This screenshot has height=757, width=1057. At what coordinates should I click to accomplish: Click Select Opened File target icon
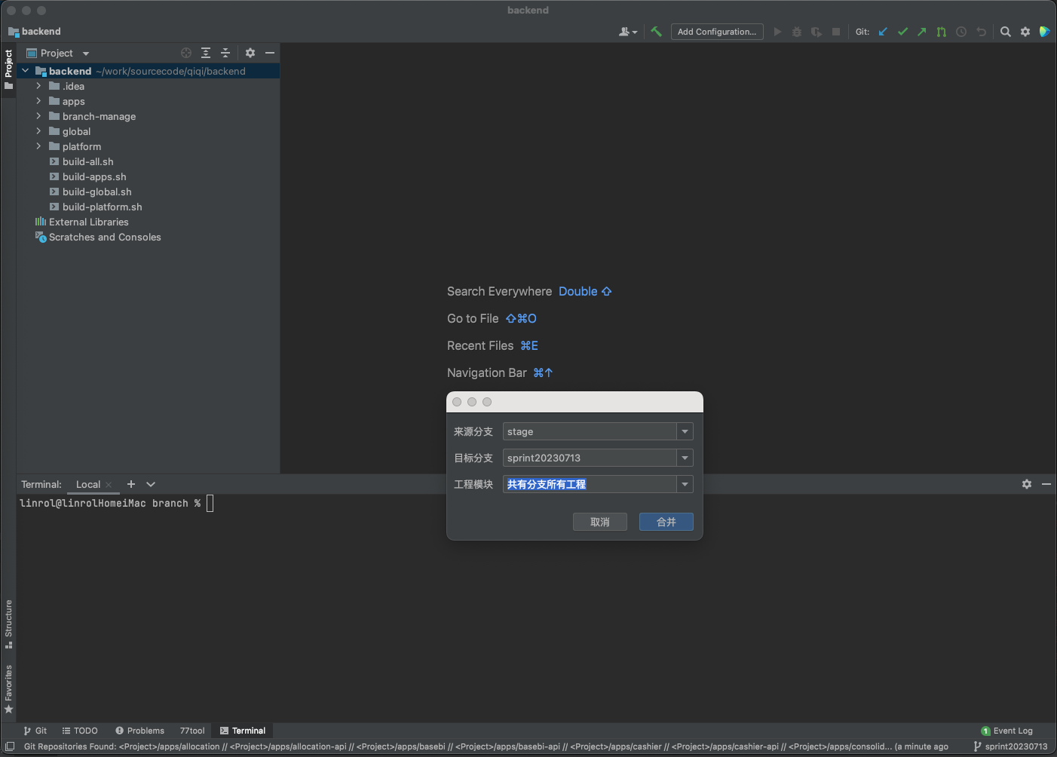point(186,53)
